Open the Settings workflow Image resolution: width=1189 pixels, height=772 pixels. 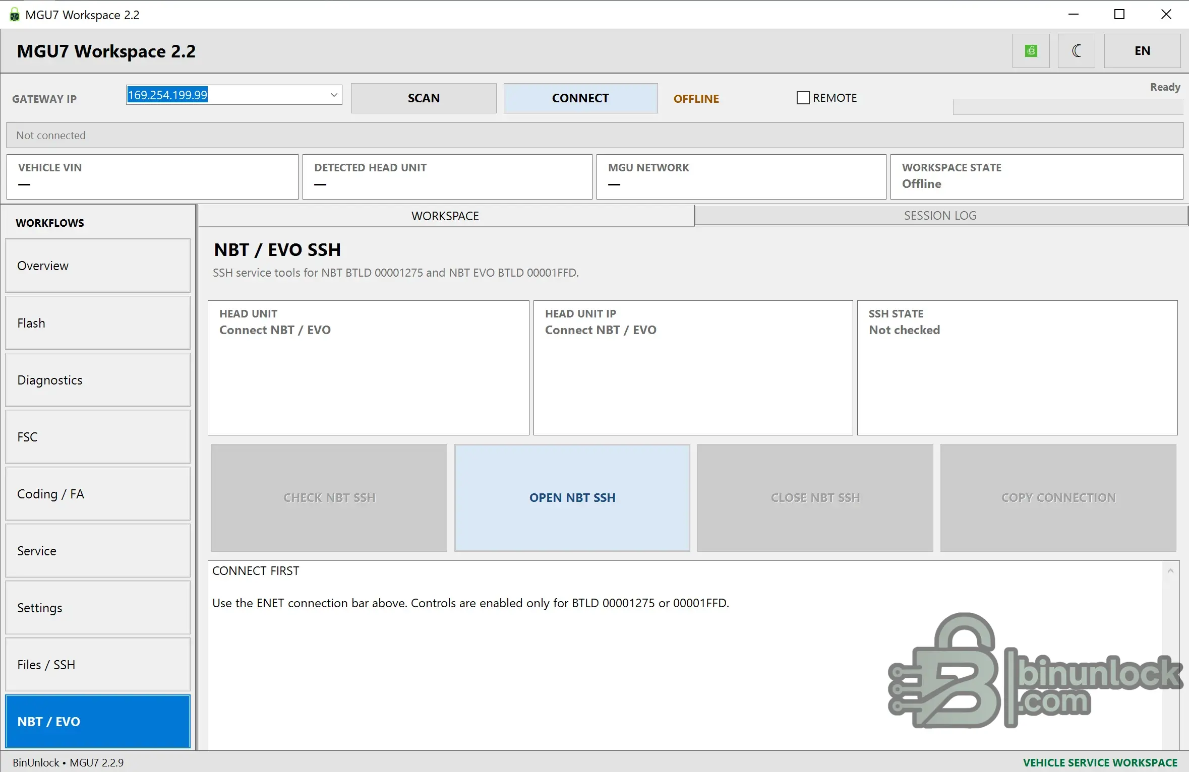pyautogui.click(x=98, y=608)
